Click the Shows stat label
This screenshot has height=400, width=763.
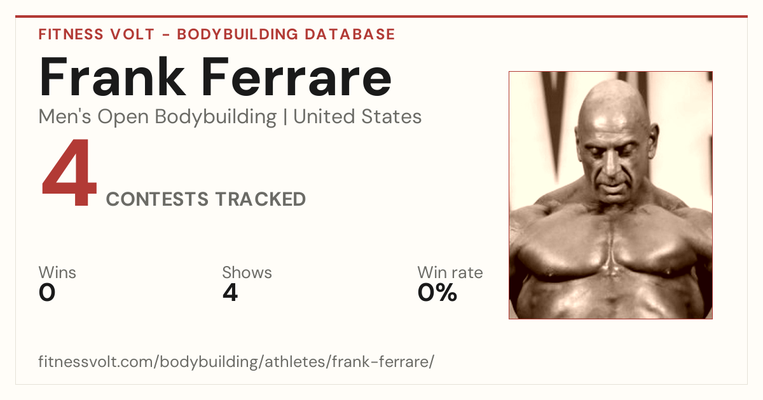click(247, 272)
